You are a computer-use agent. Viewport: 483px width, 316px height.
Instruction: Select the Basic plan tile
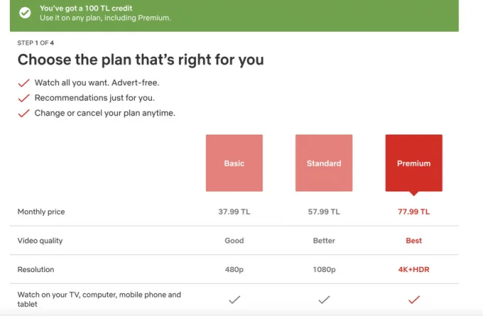234,163
